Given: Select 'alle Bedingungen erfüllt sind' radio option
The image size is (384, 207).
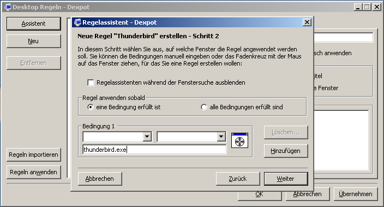Looking at the screenshot, I should click(204, 107).
